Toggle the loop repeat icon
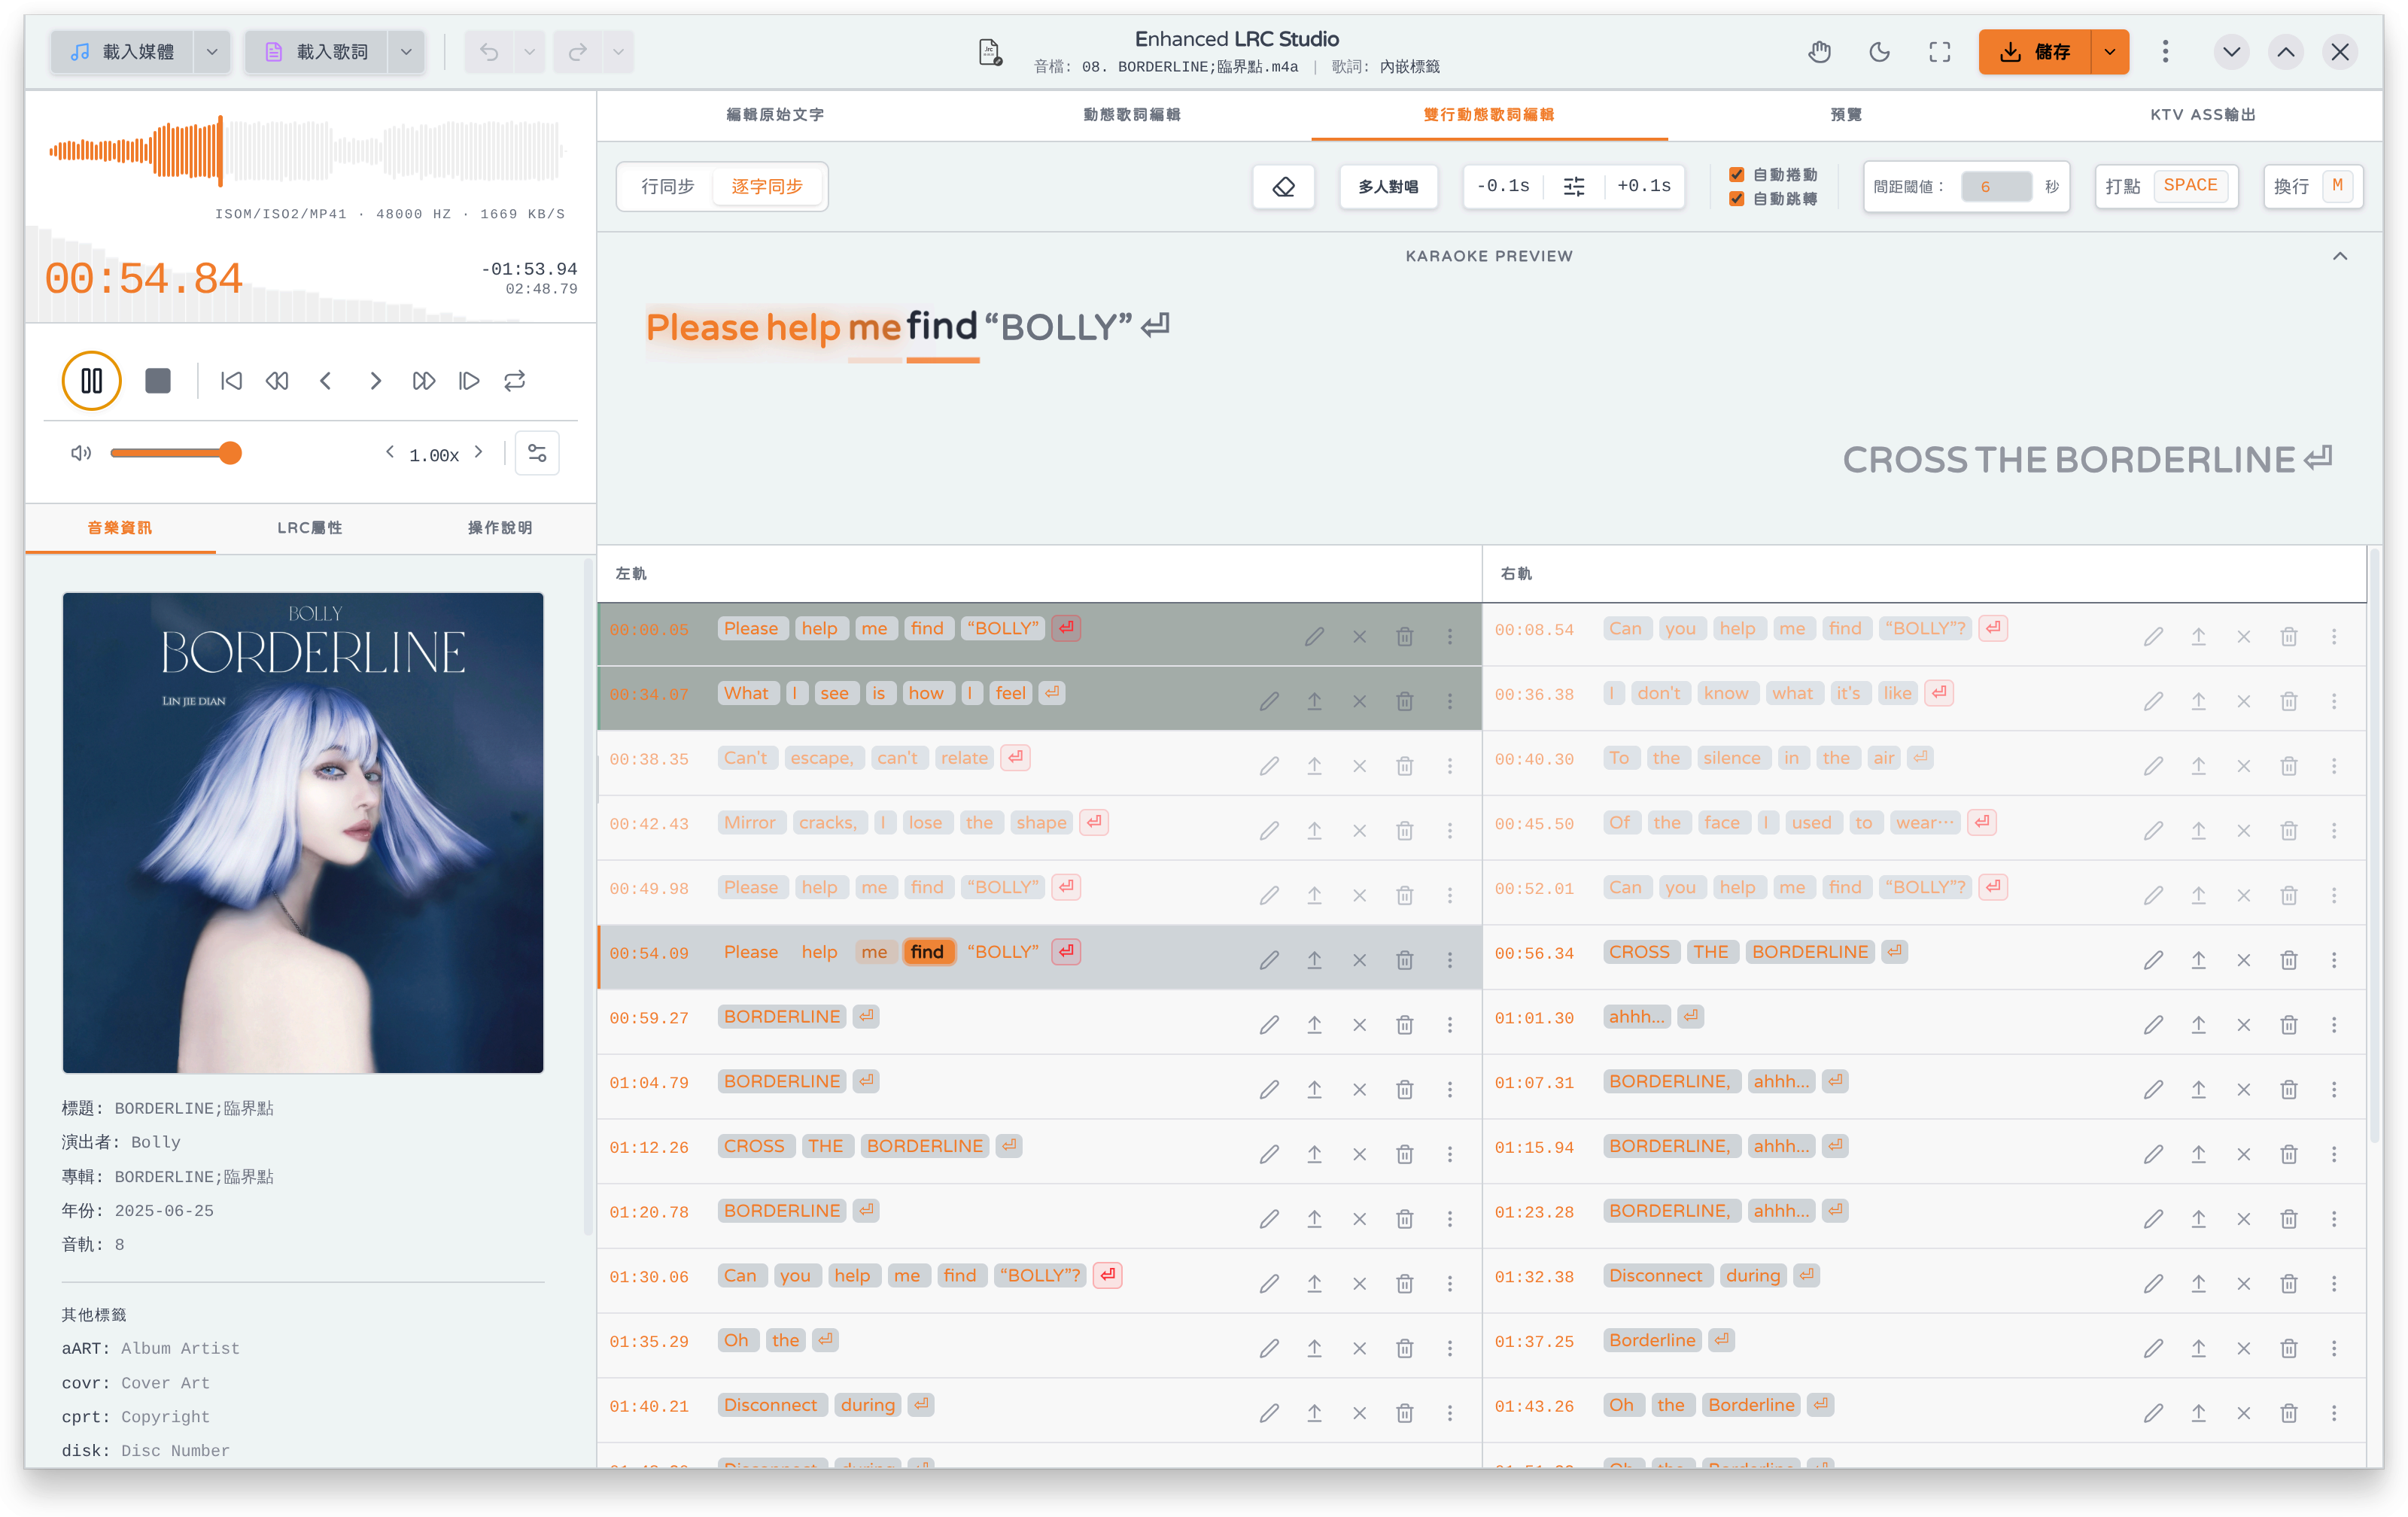The height and width of the screenshot is (1517, 2408). 515,381
